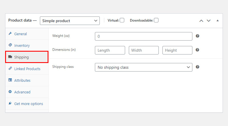Expand the No shipping class dropdown
The image size is (228, 126).
tap(144, 67)
